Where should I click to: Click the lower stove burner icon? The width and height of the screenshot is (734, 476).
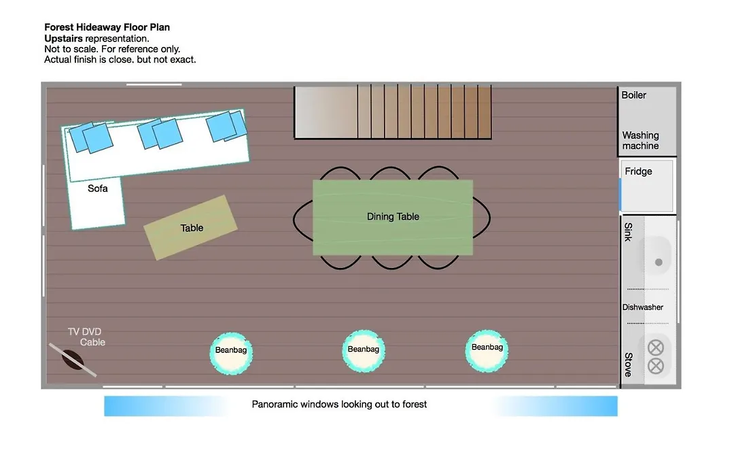[x=656, y=366]
